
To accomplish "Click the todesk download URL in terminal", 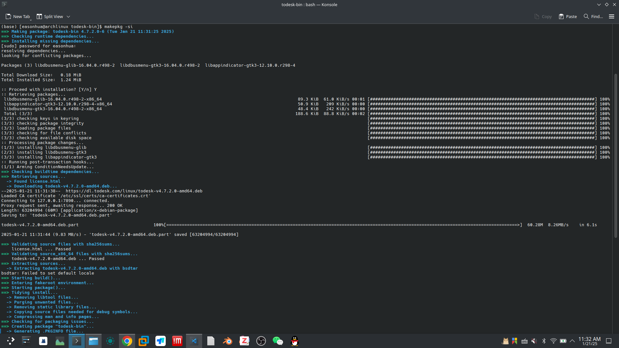I will point(134,191).
